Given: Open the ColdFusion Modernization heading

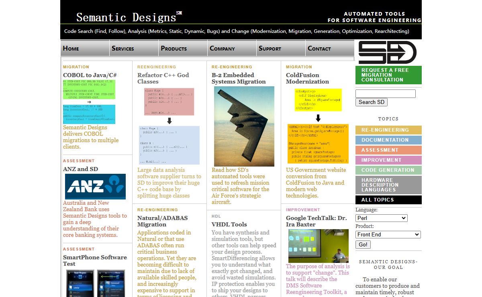Looking at the screenshot, I should coord(307,78).
